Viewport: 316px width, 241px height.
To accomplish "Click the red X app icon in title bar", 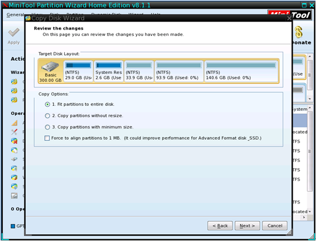I will click(x=5, y=5).
